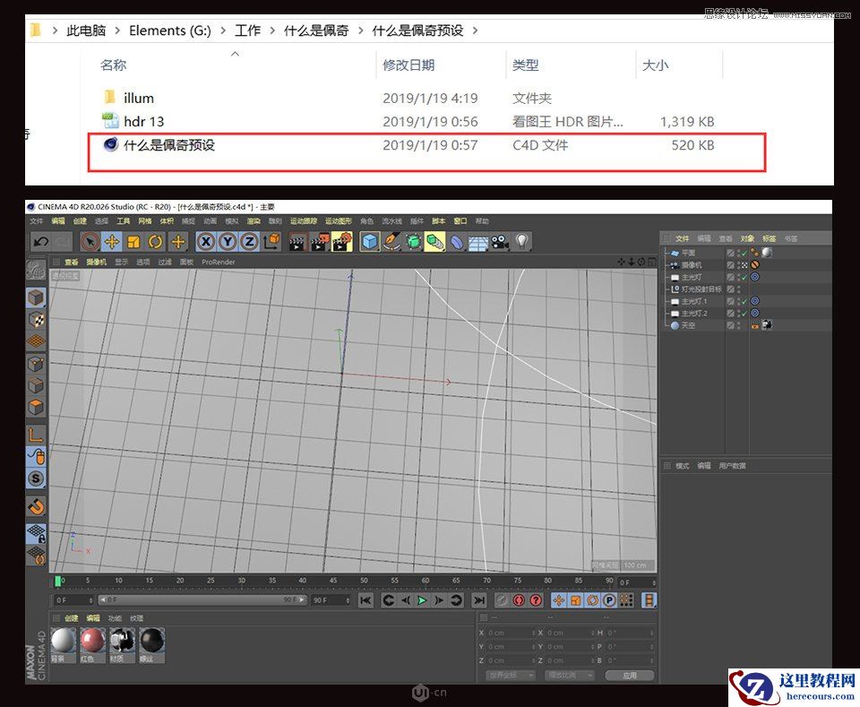
Task: Open the 模式比例 dropdown
Action: pyautogui.click(x=569, y=676)
